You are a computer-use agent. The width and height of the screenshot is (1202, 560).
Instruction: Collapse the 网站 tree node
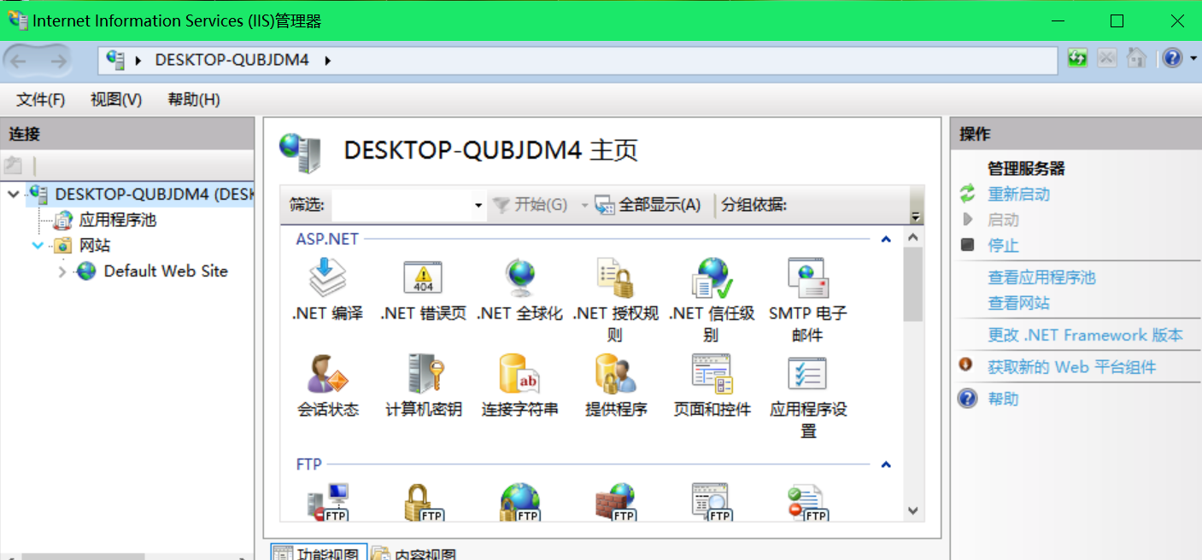tap(38, 246)
